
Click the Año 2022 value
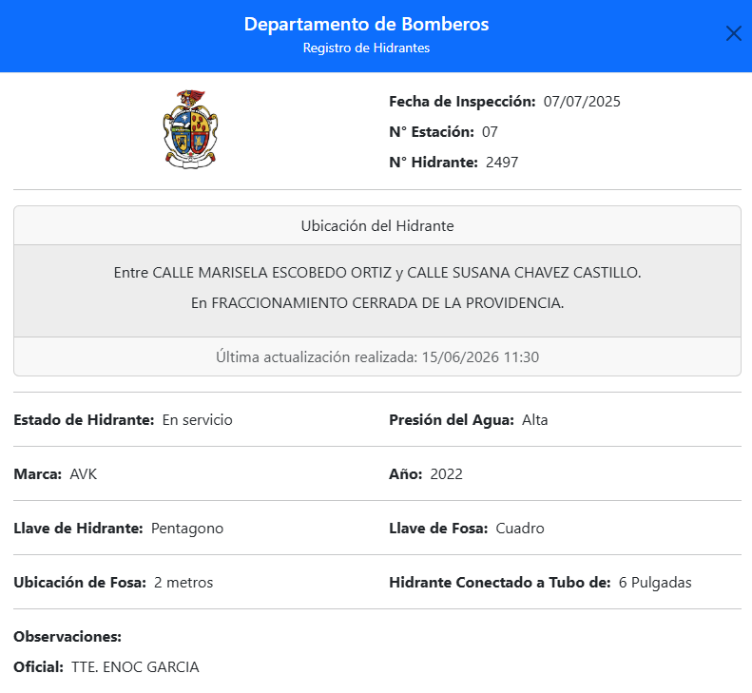447,474
